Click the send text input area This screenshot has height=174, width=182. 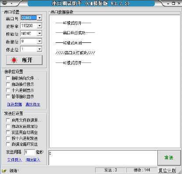[x=103, y=158]
